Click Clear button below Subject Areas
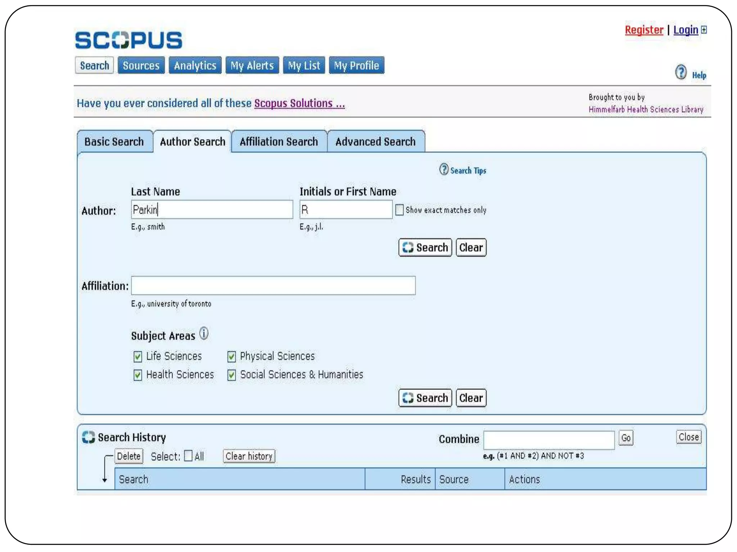The width and height of the screenshot is (737, 552). point(471,398)
